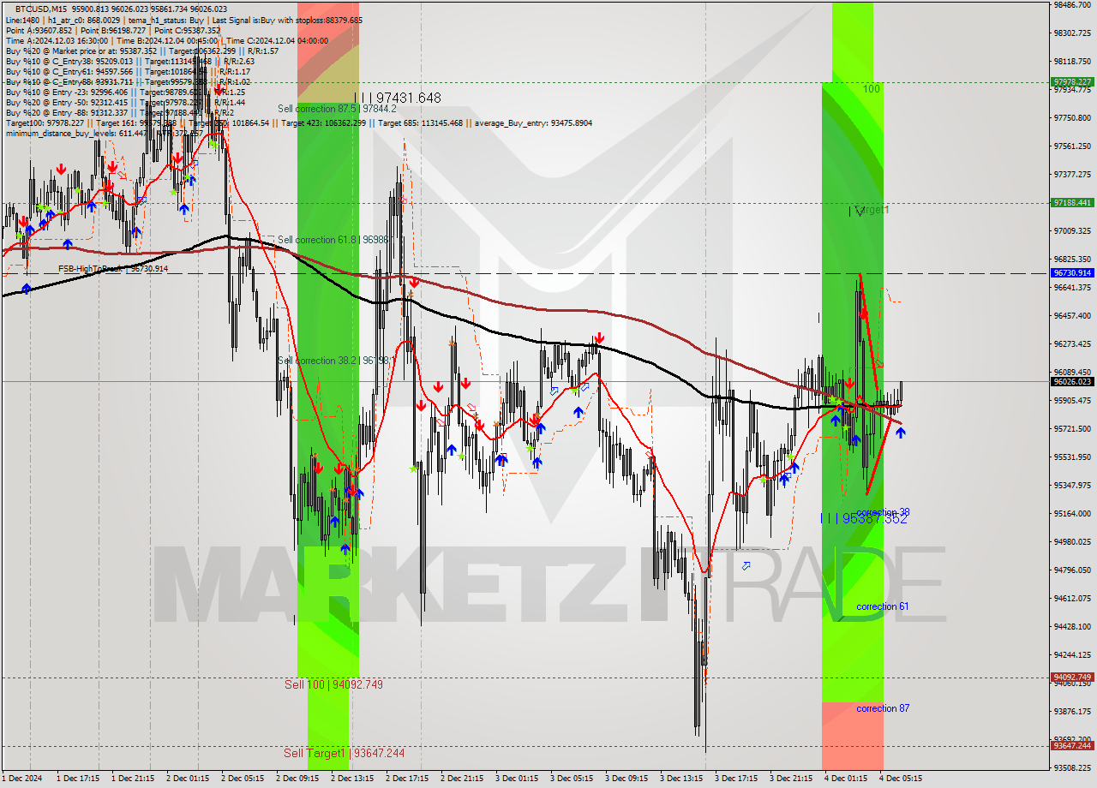The width and height of the screenshot is (1097, 788).
Task: Select the blue '| | | 95387.352' label
Action: click(x=864, y=519)
